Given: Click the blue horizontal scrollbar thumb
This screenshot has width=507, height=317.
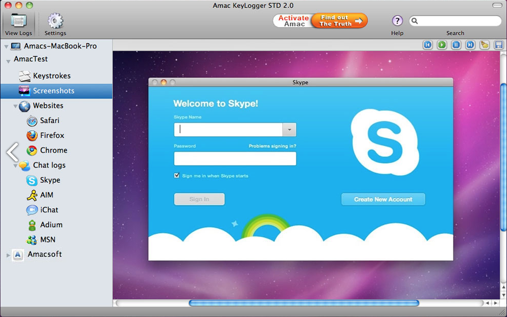Looking at the screenshot, I should (x=304, y=303).
